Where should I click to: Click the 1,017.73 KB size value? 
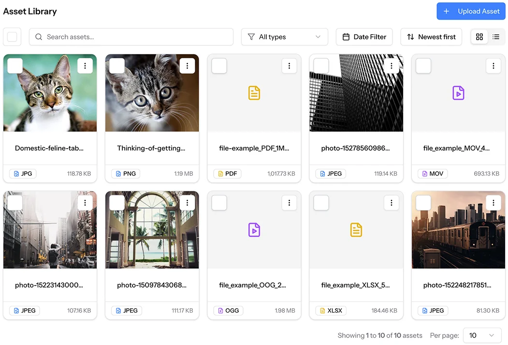tap(281, 174)
